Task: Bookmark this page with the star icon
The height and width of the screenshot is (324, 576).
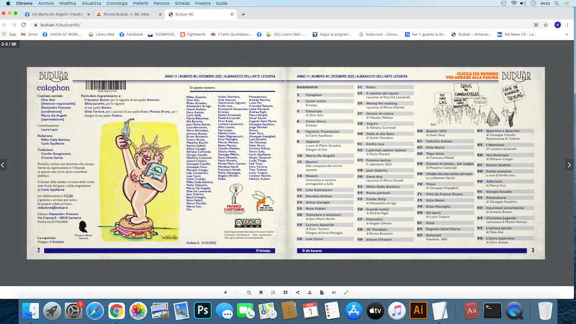Action: (546, 24)
